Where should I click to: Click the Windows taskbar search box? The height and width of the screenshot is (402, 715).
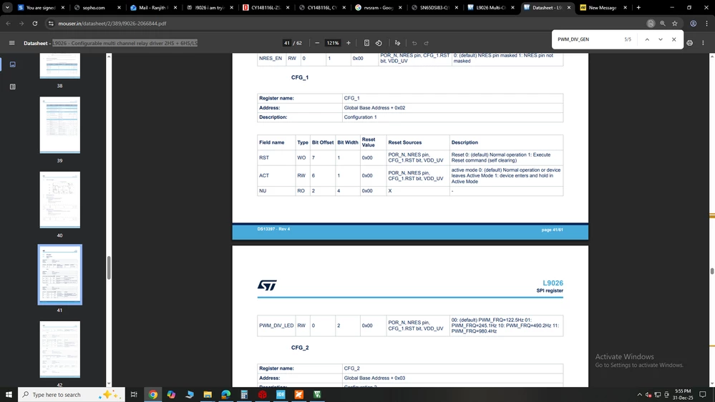[x=72, y=394]
